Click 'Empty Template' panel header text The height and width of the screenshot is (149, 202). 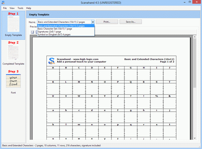39,14
